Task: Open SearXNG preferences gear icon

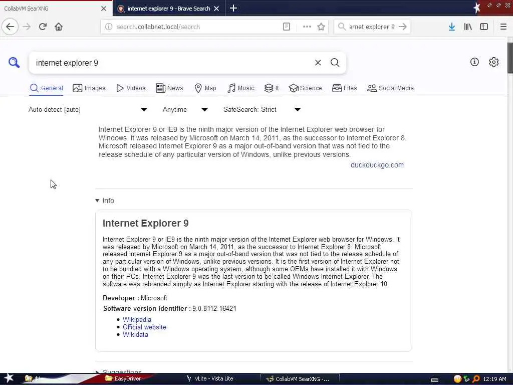Action: 493,62
